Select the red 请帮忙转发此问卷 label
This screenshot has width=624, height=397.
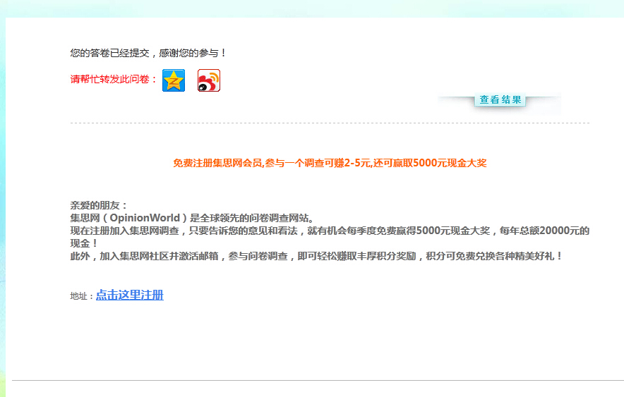point(114,80)
